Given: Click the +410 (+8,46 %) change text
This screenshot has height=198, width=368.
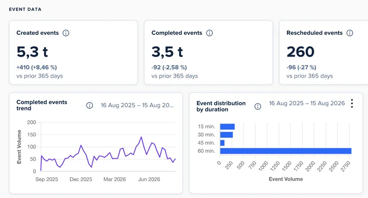Looking at the screenshot, I should (x=37, y=67).
